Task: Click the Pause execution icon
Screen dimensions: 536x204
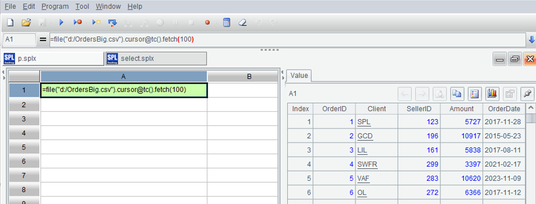Action: click(175, 23)
